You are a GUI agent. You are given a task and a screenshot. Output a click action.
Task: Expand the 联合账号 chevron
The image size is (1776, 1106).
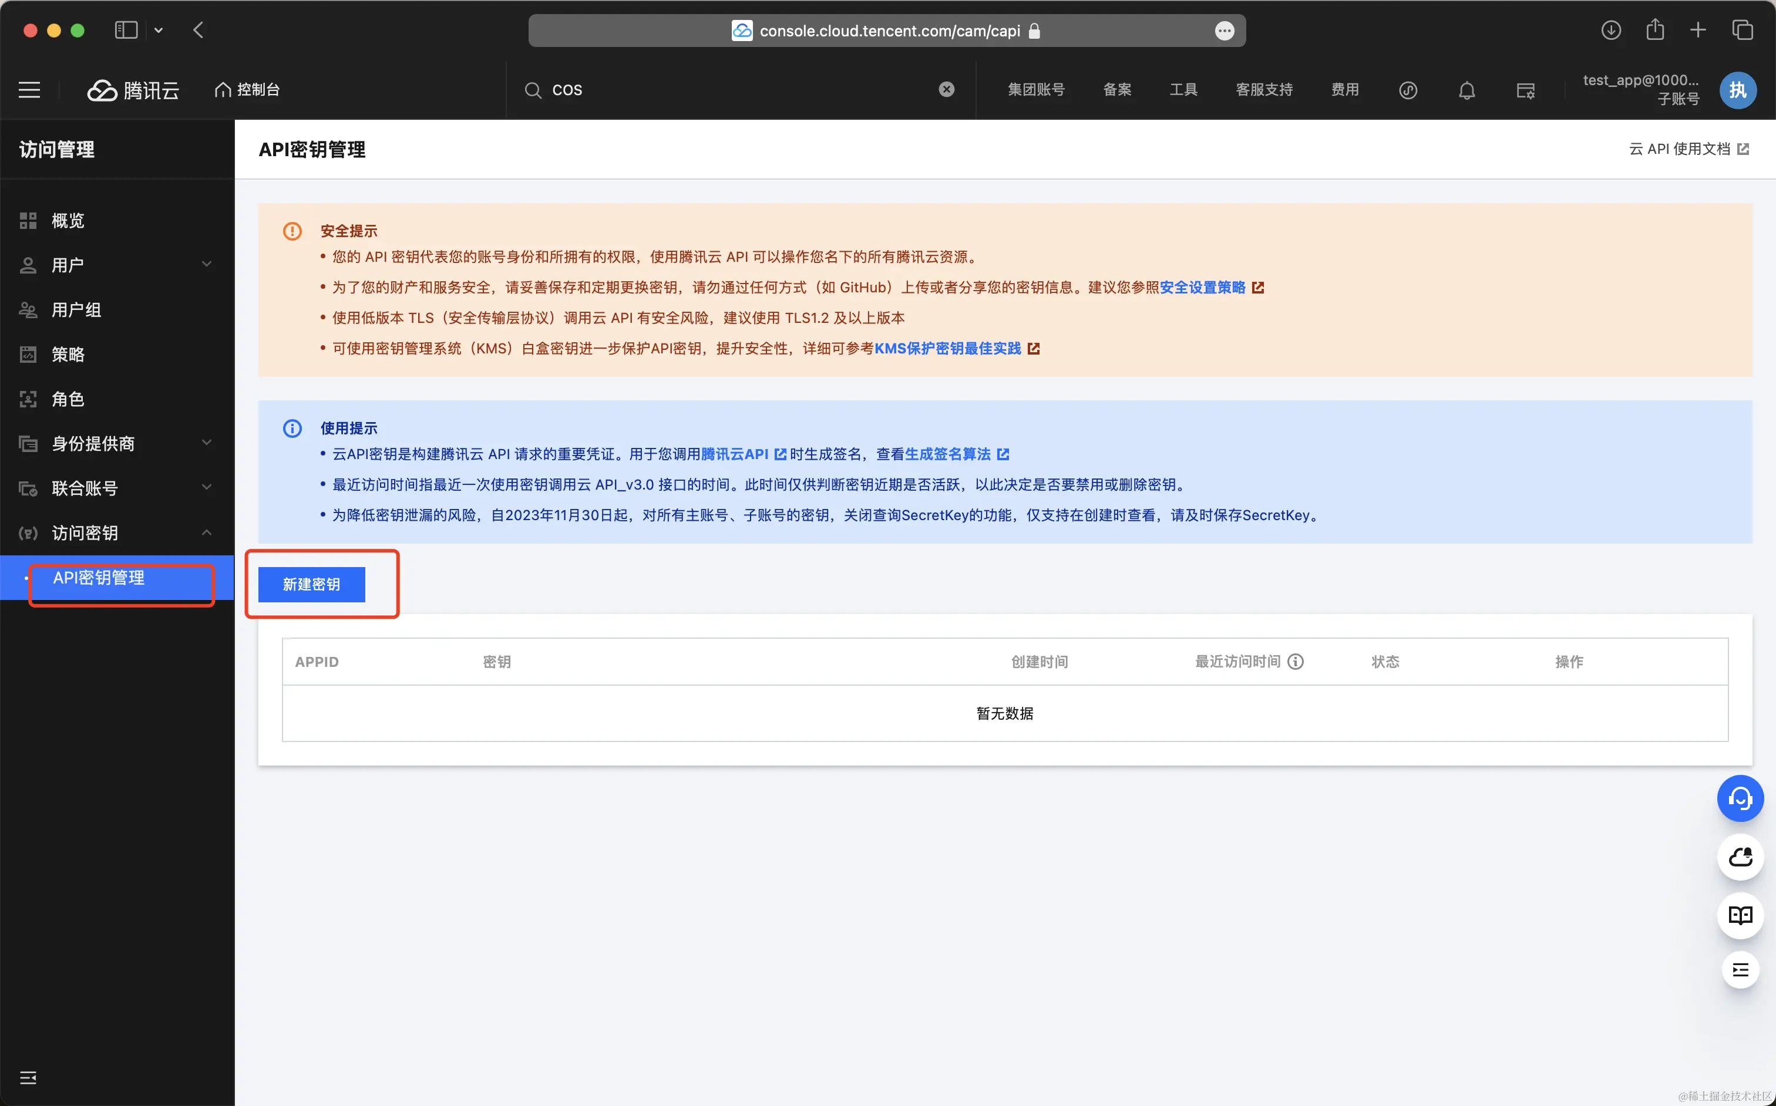coord(207,487)
